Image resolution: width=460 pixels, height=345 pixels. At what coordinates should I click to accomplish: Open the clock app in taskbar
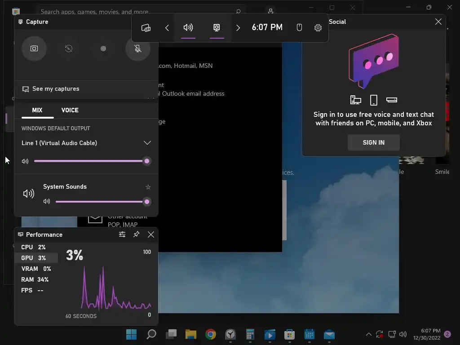tap(230, 334)
